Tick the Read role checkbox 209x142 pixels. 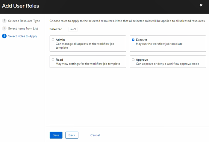pos(53,60)
